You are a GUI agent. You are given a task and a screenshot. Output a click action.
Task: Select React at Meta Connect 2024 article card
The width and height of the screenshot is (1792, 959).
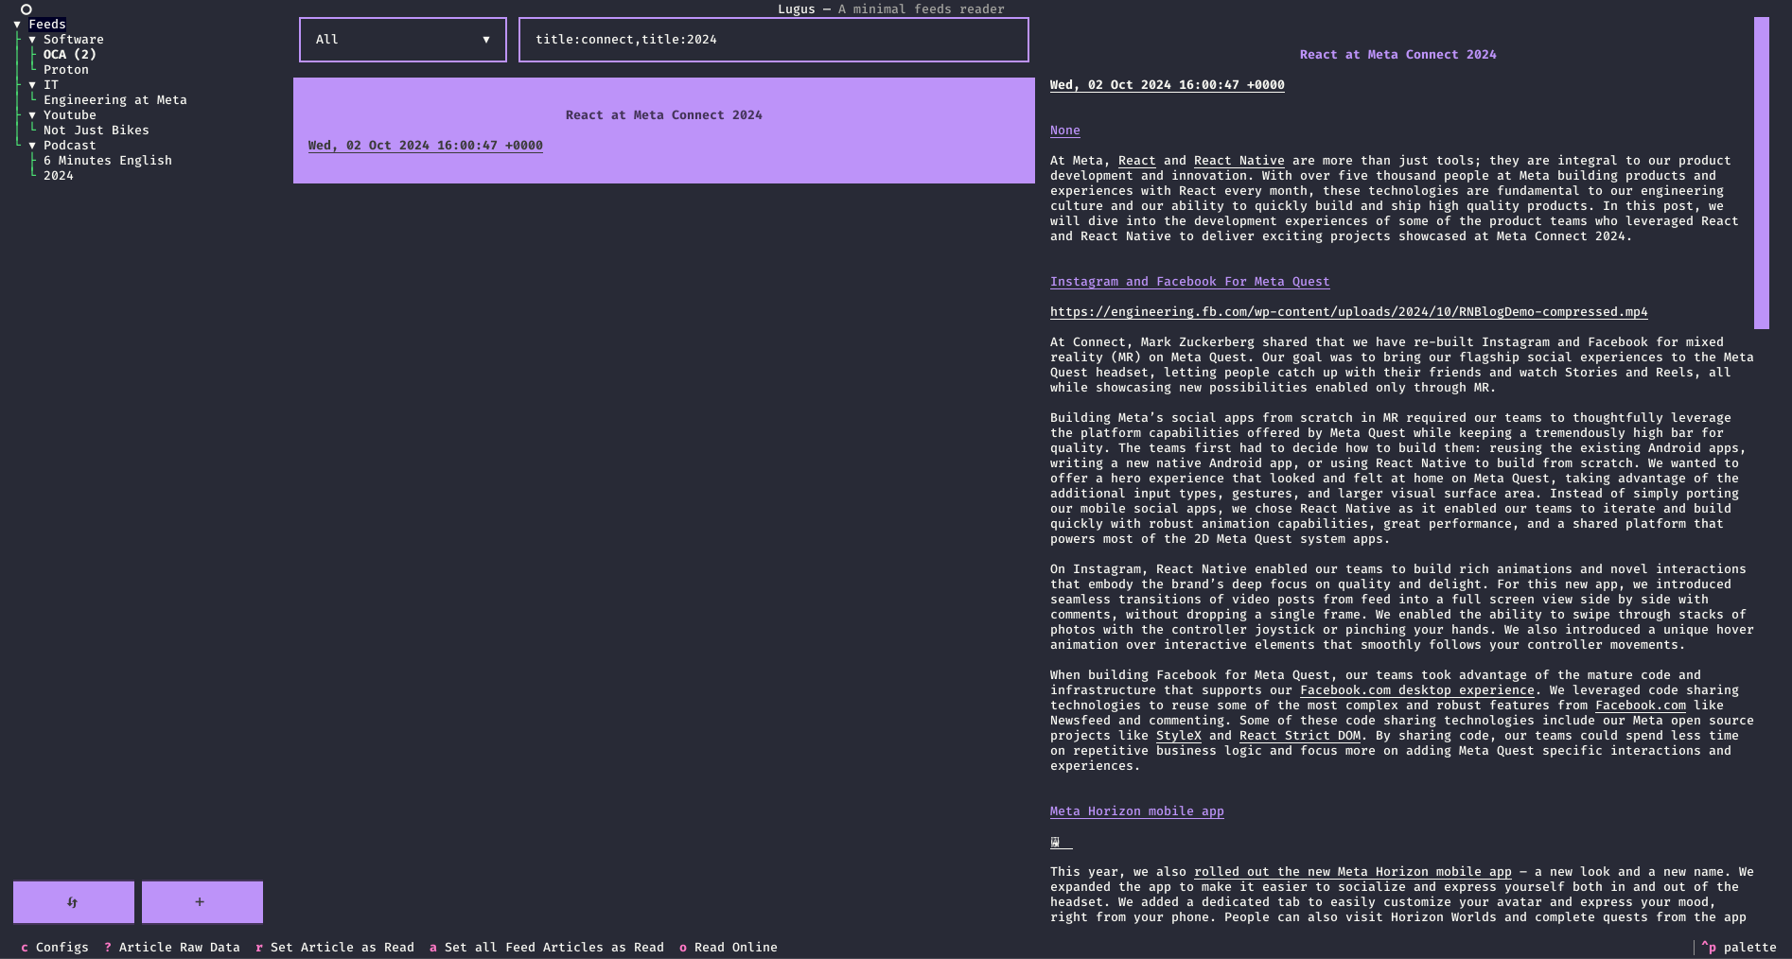[x=664, y=131]
